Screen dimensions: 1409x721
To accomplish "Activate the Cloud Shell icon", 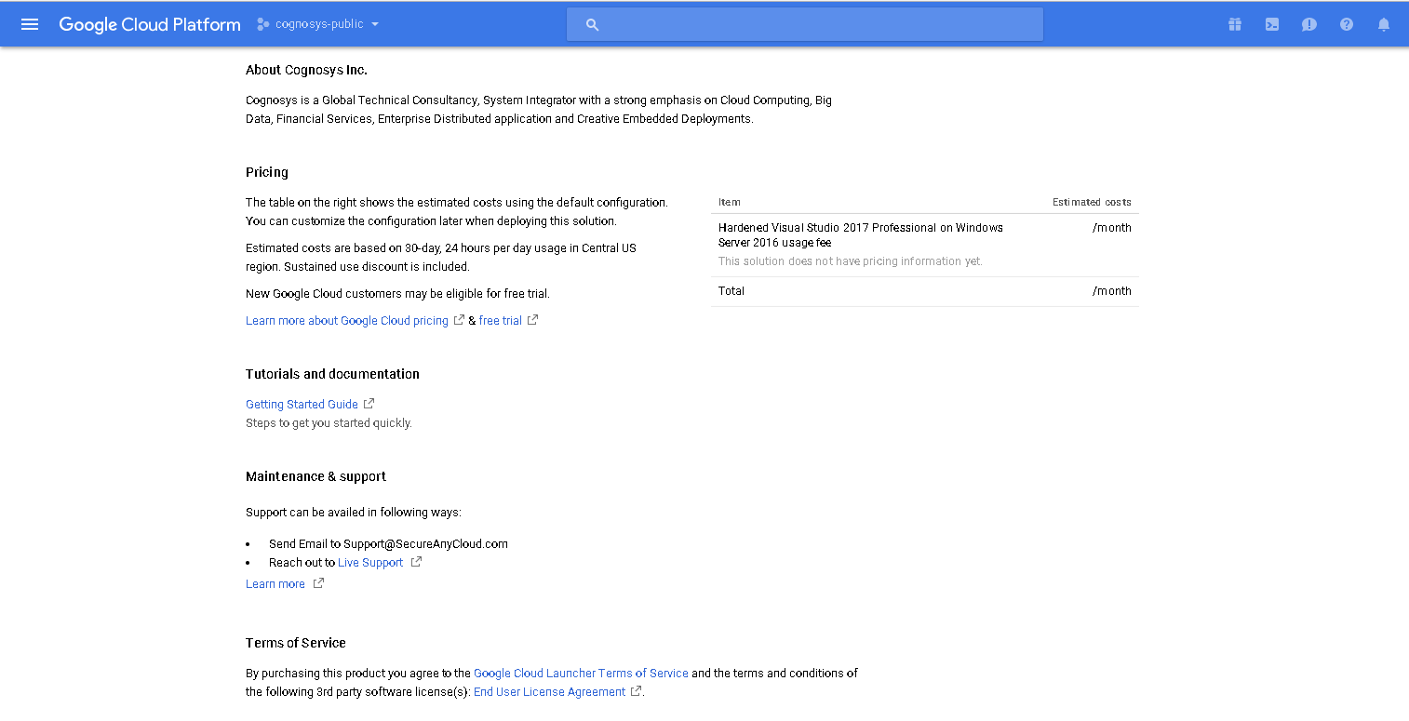I will [1272, 24].
